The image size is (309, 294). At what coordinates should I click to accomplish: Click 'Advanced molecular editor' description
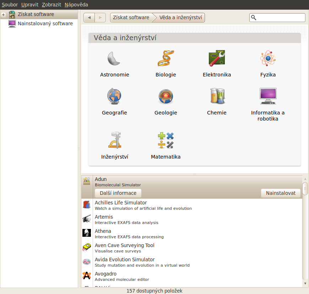(122, 279)
